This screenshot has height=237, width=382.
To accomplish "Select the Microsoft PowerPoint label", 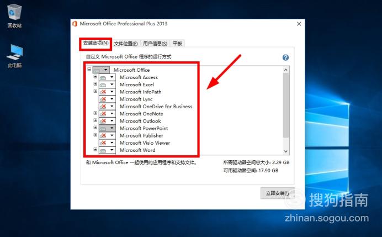I will [144, 128].
